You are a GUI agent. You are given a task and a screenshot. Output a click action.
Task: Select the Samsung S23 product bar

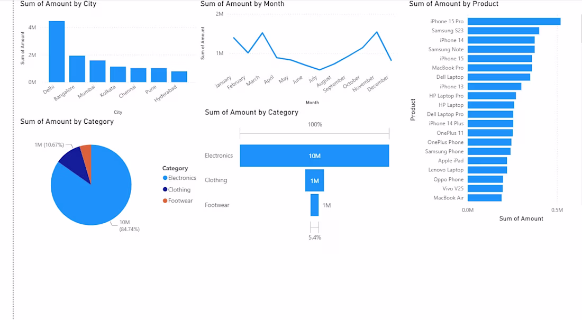pyautogui.click(x=503, y=31)
